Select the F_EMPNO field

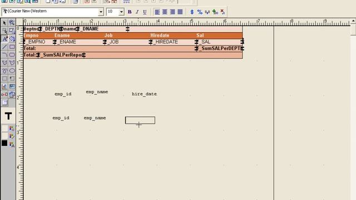click(38, 42)
